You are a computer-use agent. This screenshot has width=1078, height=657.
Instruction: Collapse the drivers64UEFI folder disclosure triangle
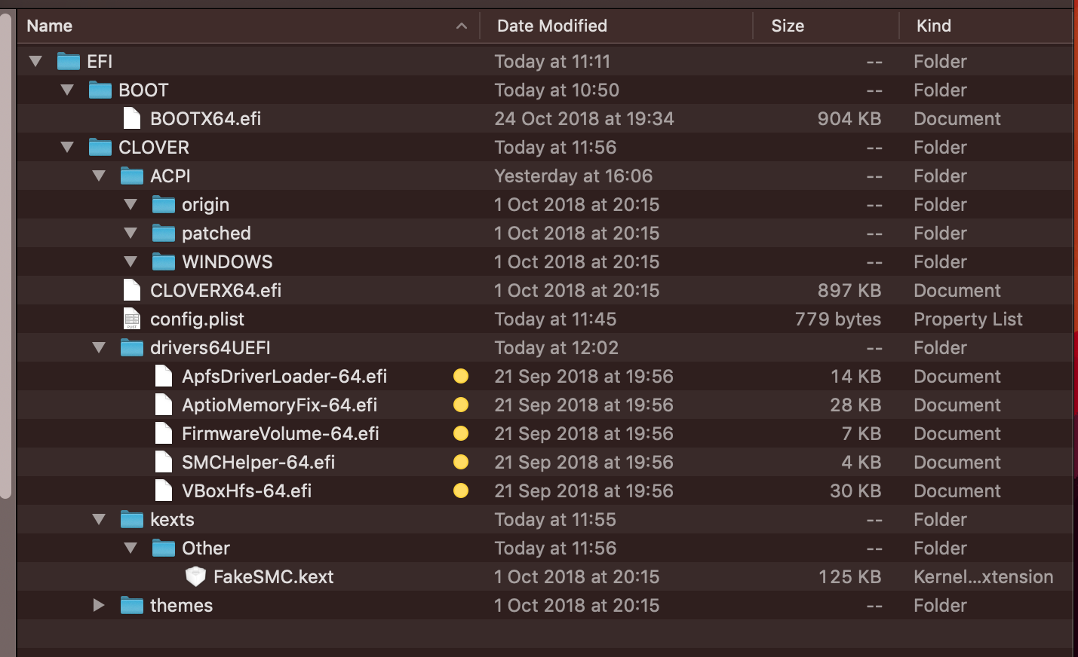[x=99, y=347]
